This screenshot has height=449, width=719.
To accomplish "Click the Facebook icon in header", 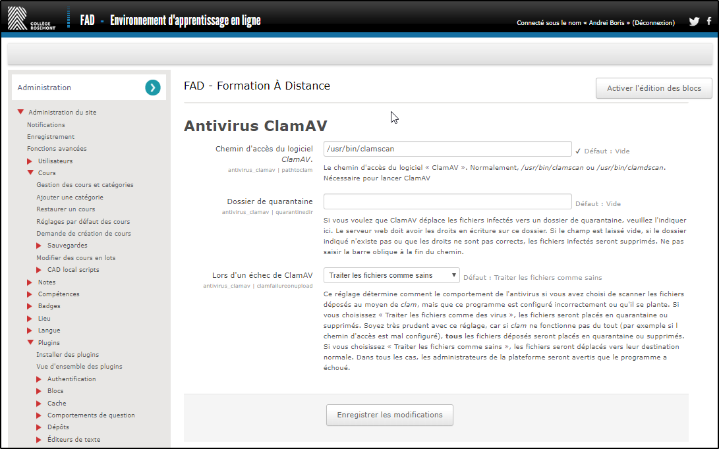I will coord(709,22).
